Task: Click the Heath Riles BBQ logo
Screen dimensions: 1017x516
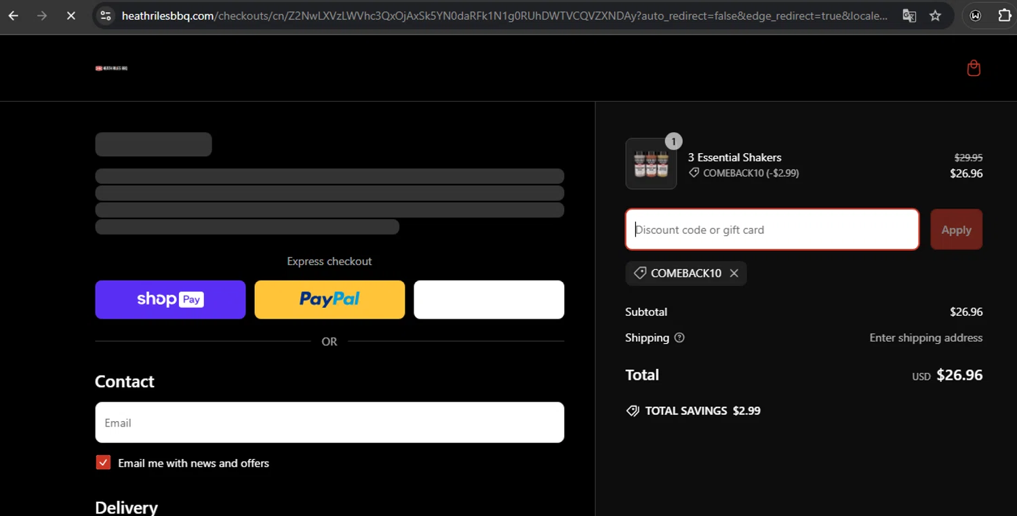Action: (x=111, y=68)
